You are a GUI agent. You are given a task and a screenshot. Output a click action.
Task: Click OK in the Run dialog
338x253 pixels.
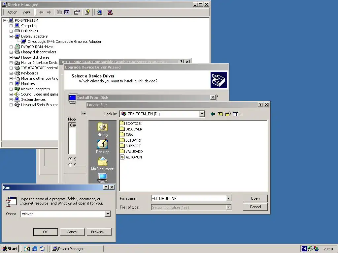[x=46, y=232]
